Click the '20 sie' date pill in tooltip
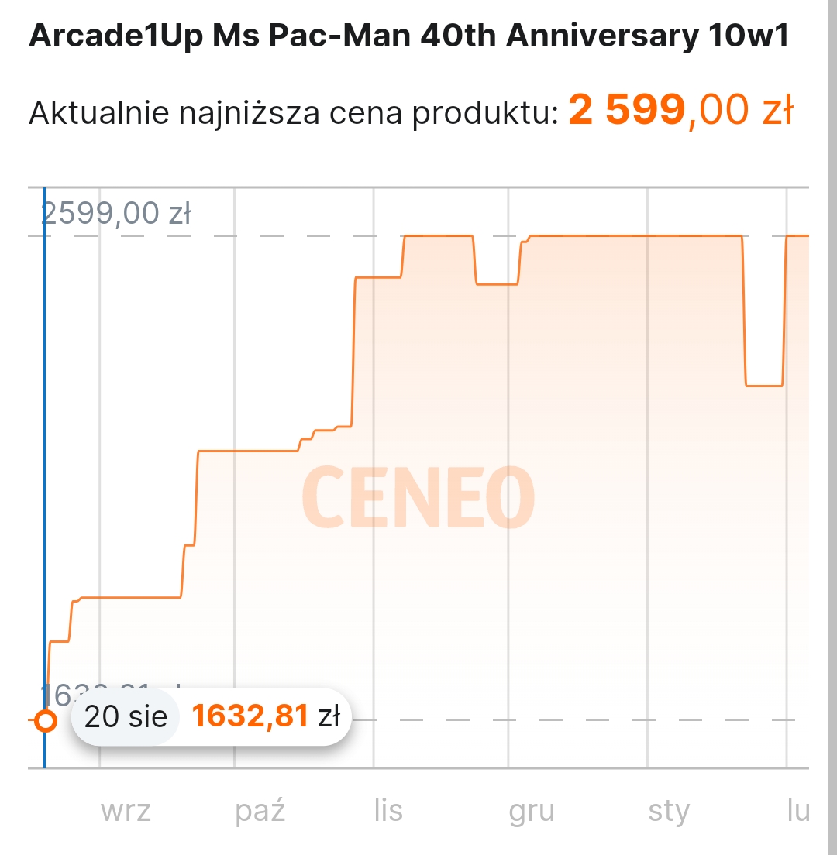 tap(126, 716)
